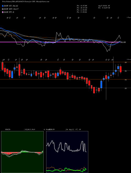Click the 'Avg V: 0.014 M' volume text

(104, 6)
